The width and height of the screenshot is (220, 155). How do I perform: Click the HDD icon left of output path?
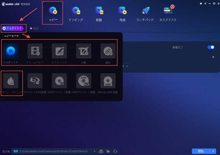(16, 151)
